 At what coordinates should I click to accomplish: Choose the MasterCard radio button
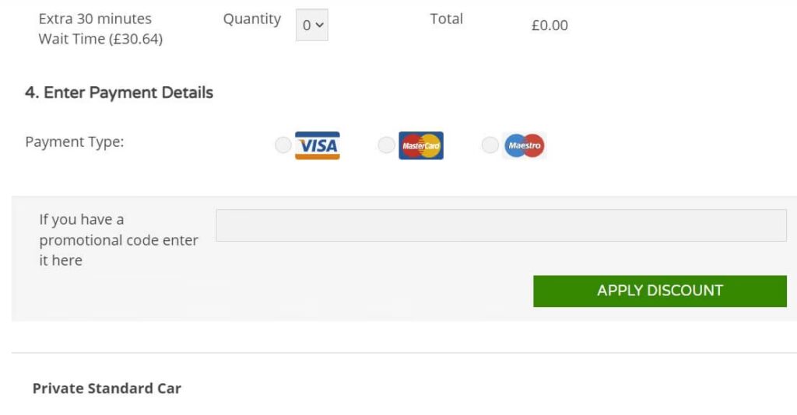coord(386,145)
